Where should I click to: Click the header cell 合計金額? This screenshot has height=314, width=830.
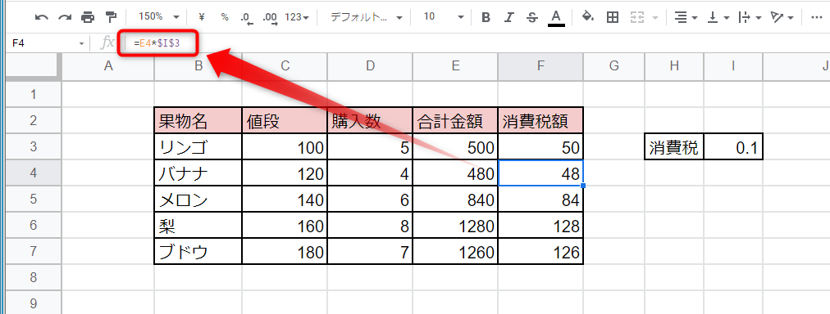[455, 121]
